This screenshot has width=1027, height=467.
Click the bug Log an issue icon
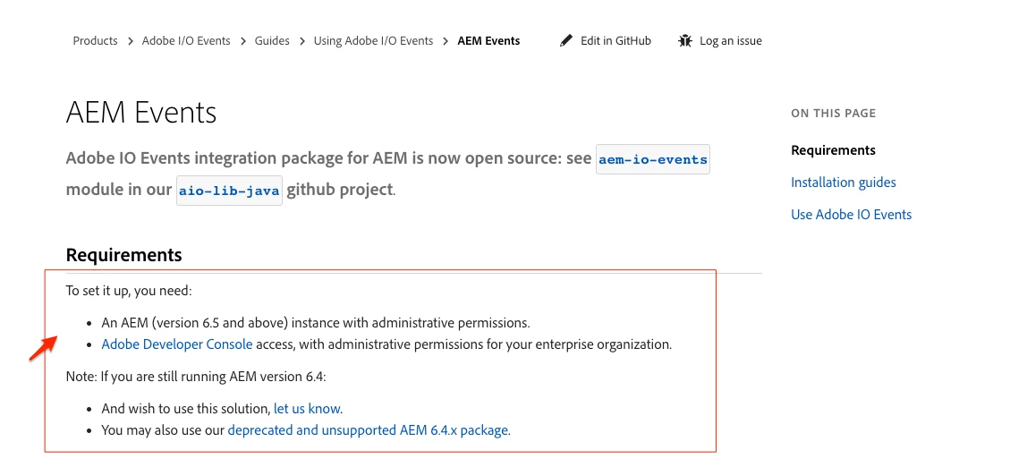tap(685, 41)
